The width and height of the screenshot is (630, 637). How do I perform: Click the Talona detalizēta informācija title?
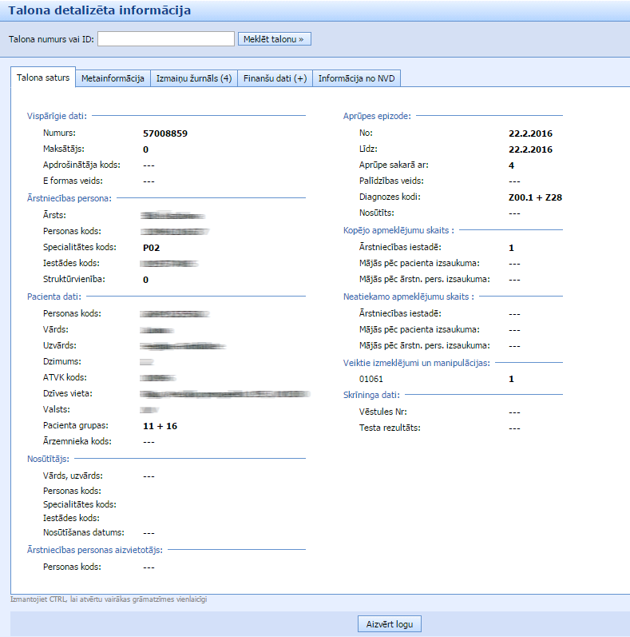click(99, 10)
